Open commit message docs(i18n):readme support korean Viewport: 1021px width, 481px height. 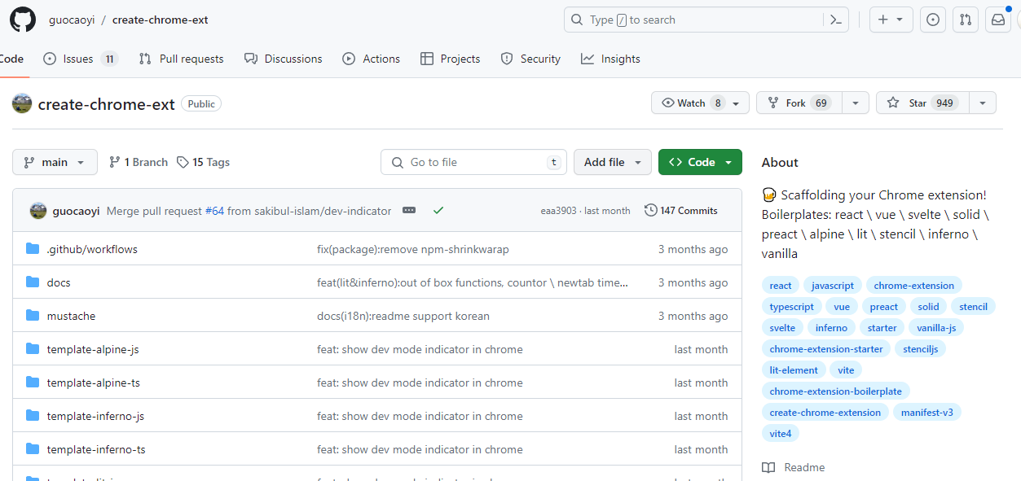click(x=403, y=316)
